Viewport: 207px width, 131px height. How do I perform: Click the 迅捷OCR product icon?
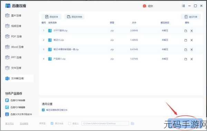pos(7,114)
